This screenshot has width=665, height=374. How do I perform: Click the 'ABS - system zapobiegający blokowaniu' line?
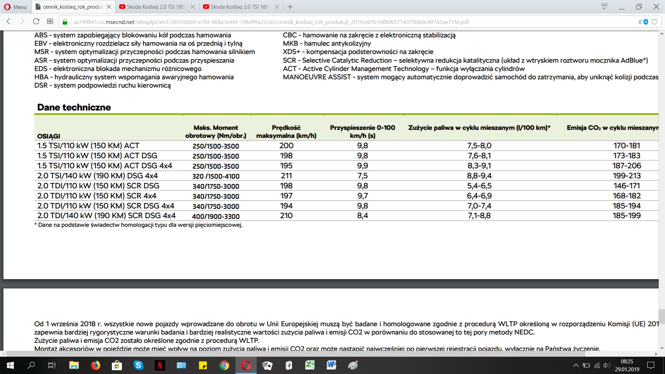pyautogui.click(x=133, y=35)
